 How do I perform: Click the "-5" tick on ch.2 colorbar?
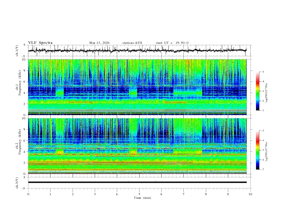click(x=262, y=150)
